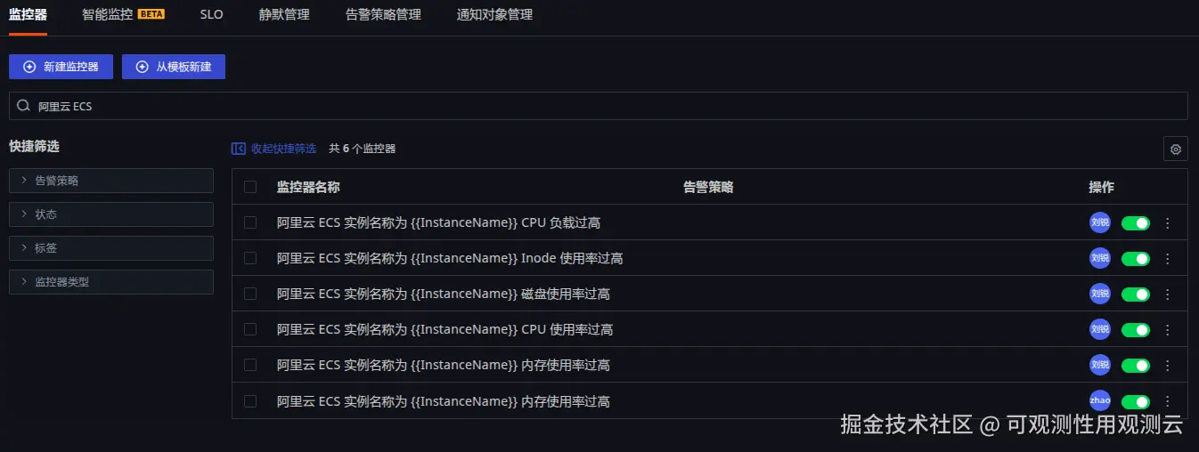1199x452 pixels.
Task: Click the collapse icon beside 收起快捷筛选
Action: (238, 149)
